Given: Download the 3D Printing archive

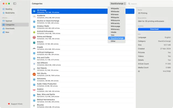Looking at the screenshot, I should pyautogui.click(x=154, y=29).
